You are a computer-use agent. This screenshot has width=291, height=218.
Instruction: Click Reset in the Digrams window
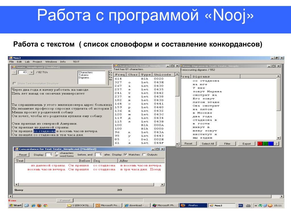[188, 143]
